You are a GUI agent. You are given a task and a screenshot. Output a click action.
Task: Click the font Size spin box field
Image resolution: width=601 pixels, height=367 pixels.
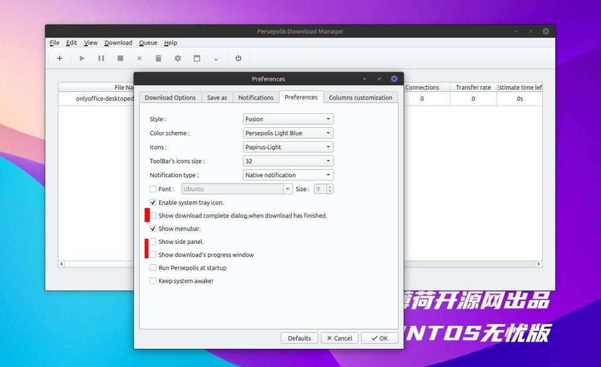[x=320, y=189]
